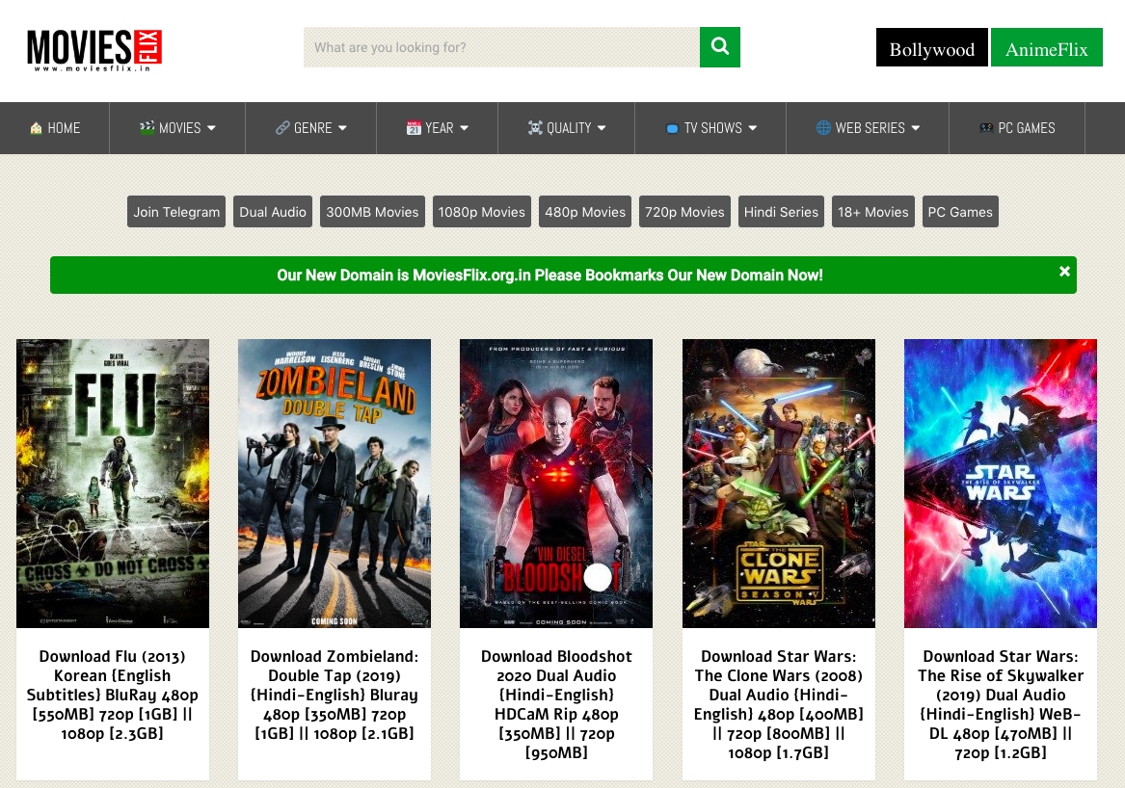The image size is (1125, 788).
Task: Expand the Genre dropdown menu
Action: (x=342, y=128)
